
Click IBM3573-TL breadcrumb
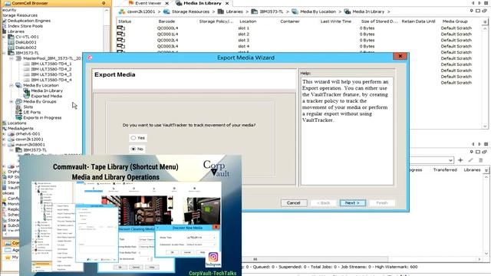click(271, 11)
